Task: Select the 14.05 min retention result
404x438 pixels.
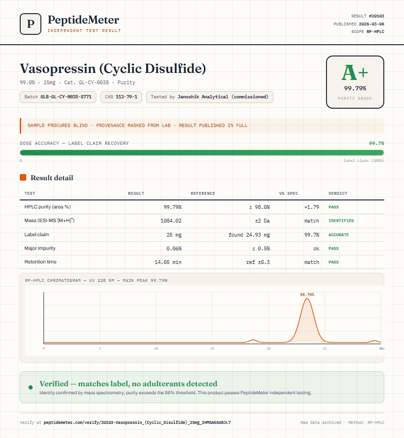Action: tap(168, 262)
